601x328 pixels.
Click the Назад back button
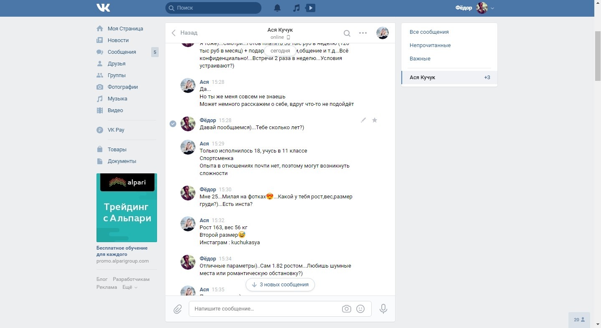click(184, 33)
